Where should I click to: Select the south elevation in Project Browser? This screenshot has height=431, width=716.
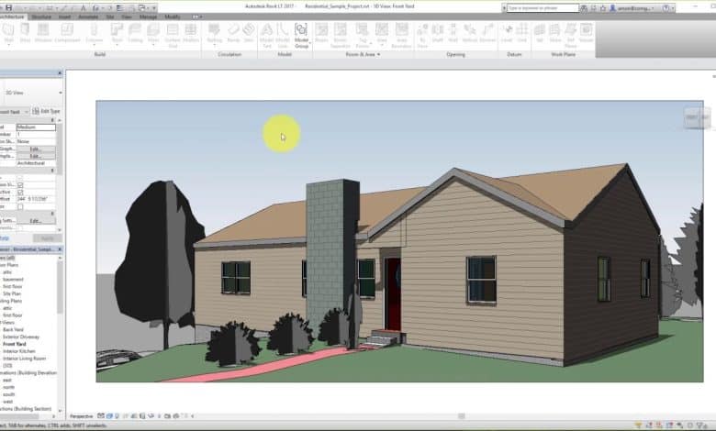[x=8, y=394]
